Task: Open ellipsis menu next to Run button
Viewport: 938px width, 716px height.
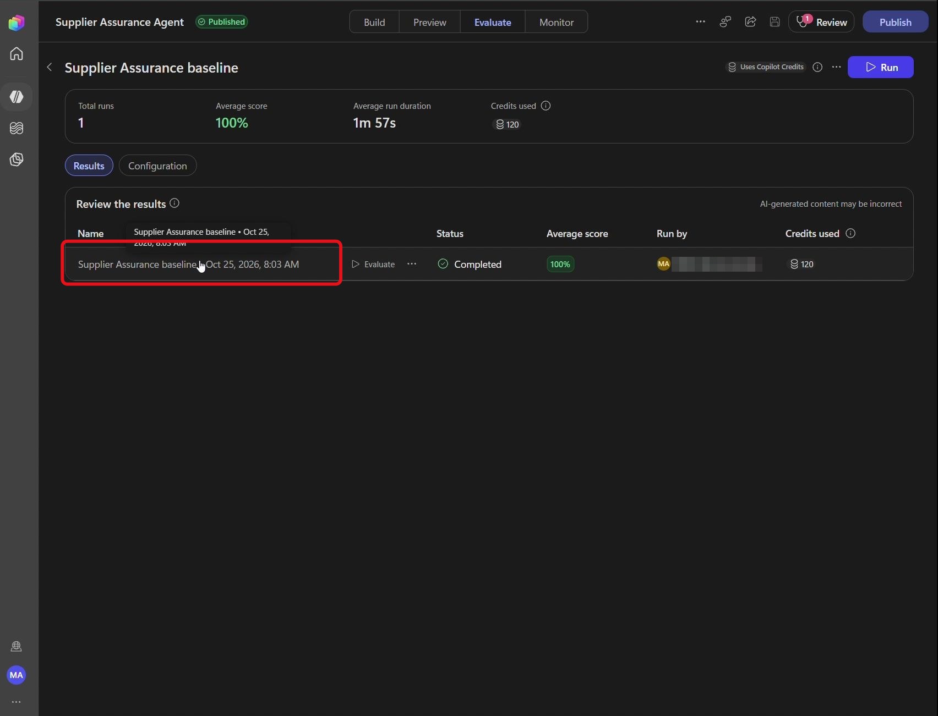Action: pyautogui.click(x=837, y=67)
